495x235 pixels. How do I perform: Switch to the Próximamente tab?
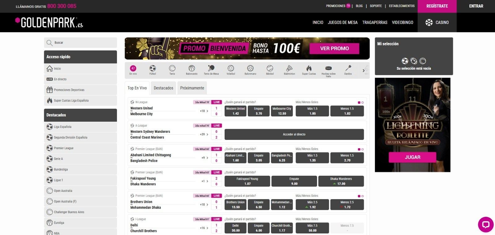[192, 88]
